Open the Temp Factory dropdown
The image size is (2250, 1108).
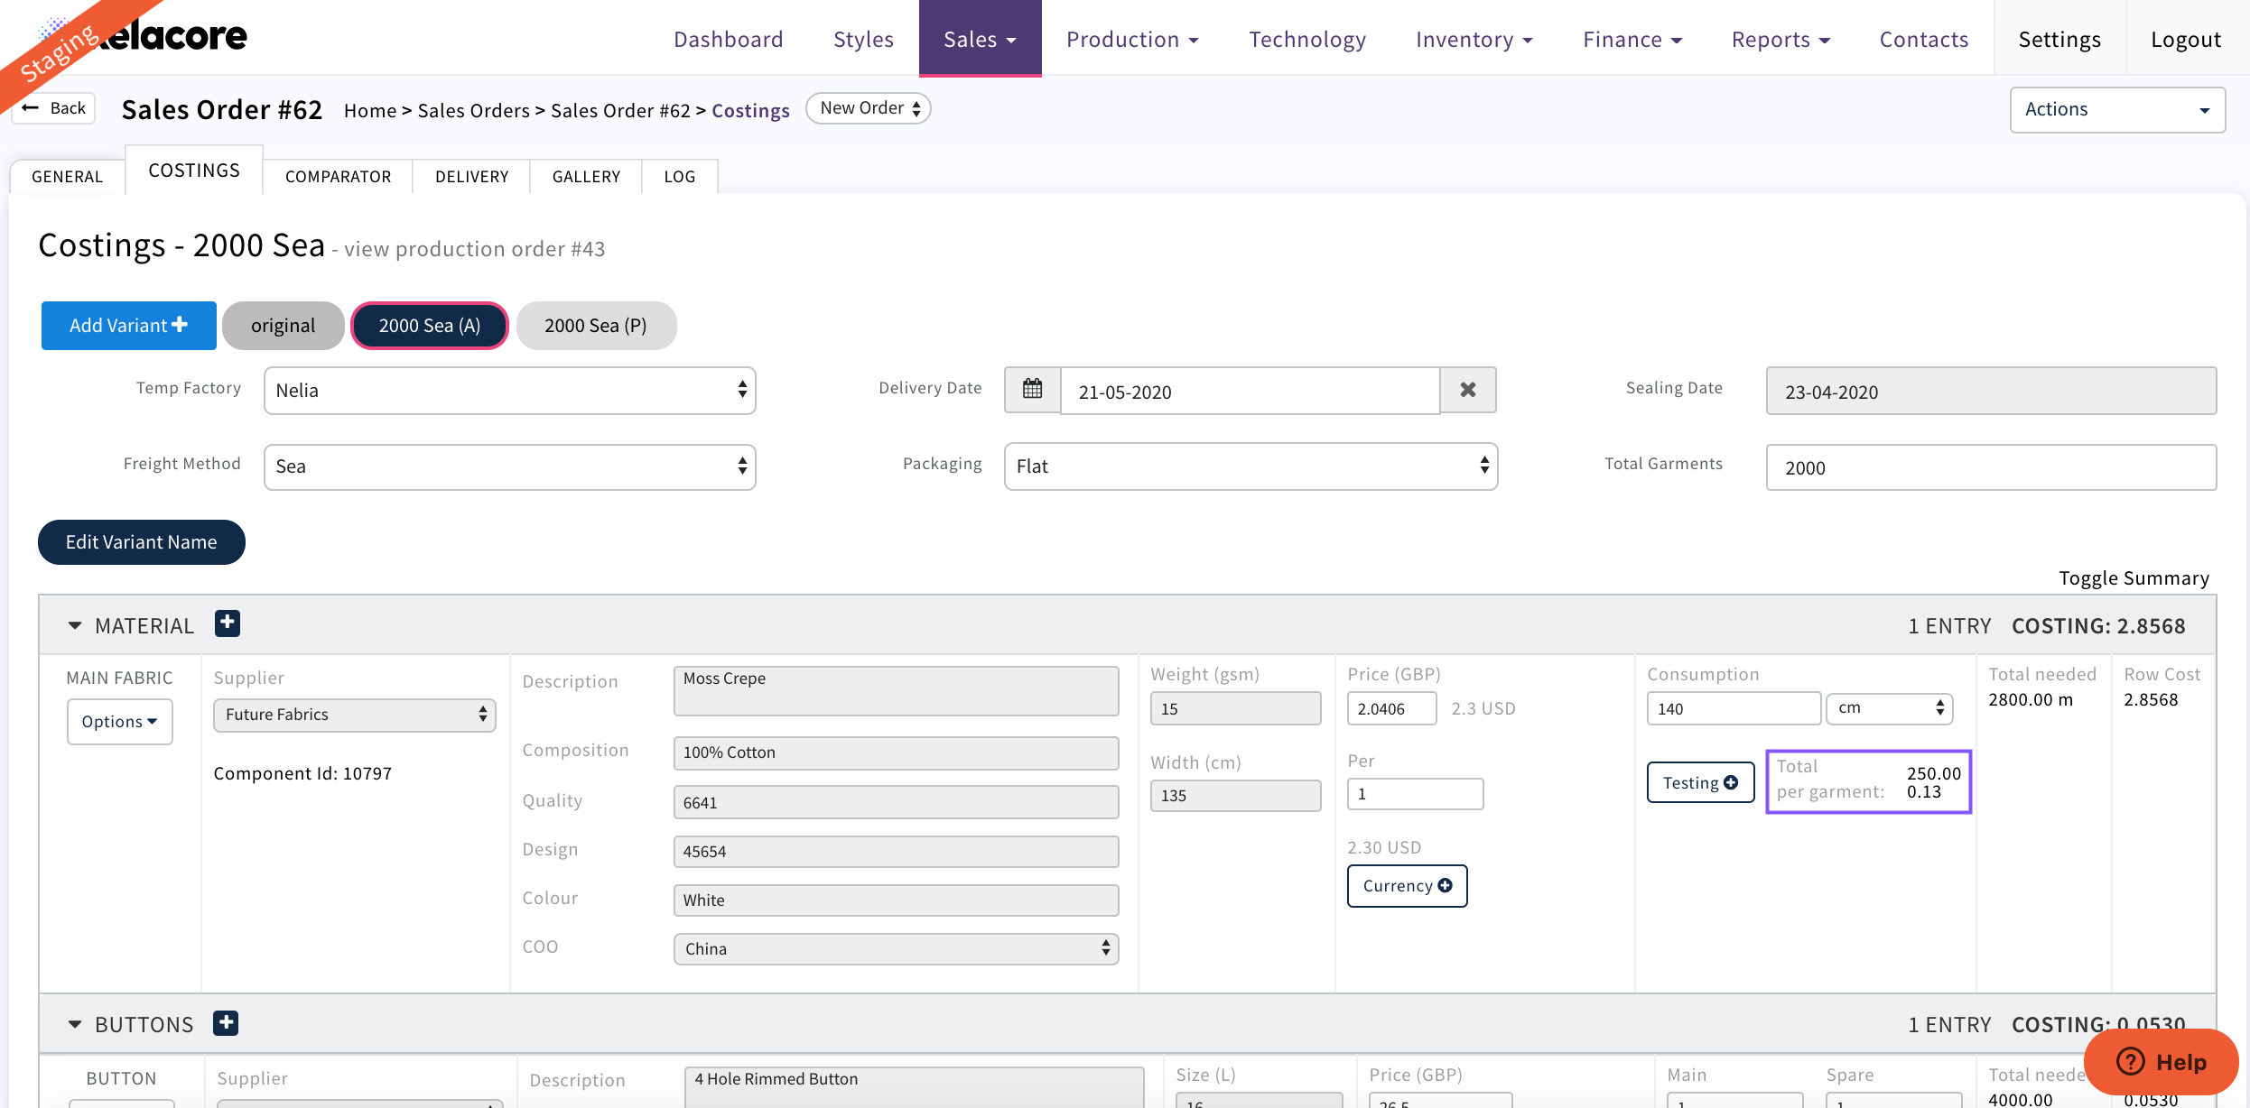click(510, 391)
